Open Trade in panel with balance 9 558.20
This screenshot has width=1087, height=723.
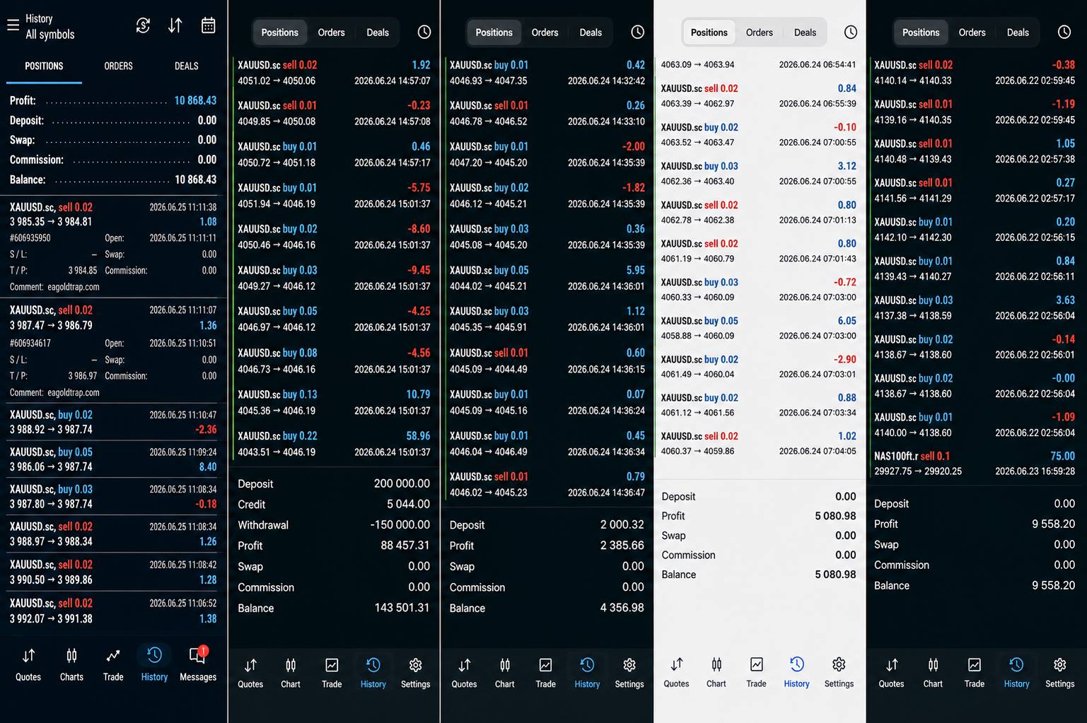(x=975, y=673)
